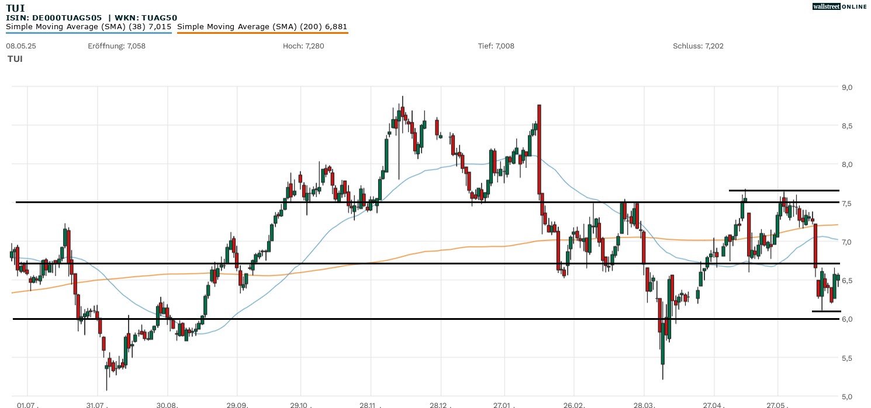Viewport: 871px width, 408px height.
Task: Toggle the SMA (38) legend entry
Action: click(88, 26)
